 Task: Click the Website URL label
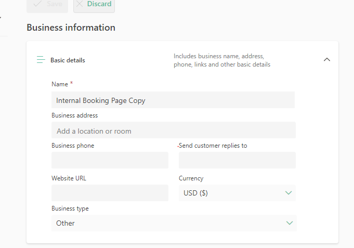pyautogui.click(x=69, y=178)
